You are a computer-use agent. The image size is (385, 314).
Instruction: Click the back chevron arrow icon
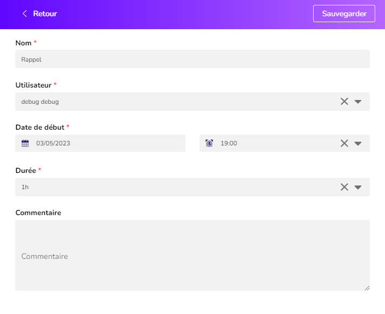(x=24, y=14)
